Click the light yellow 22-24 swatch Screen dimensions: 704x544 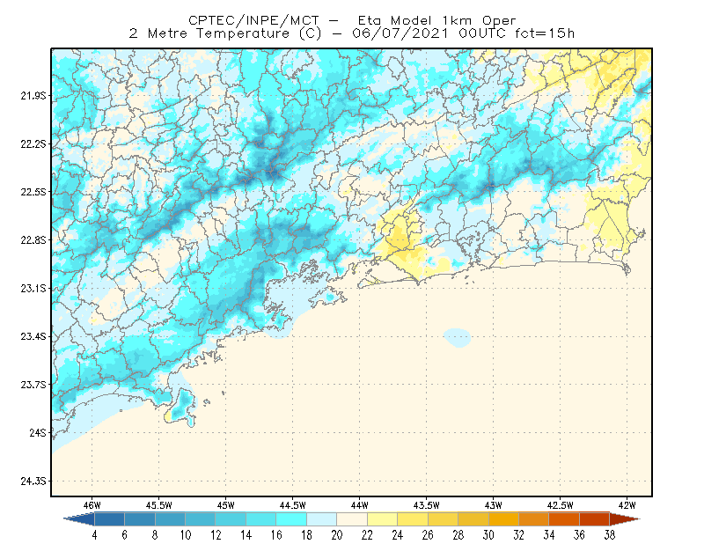coord(383,519)
